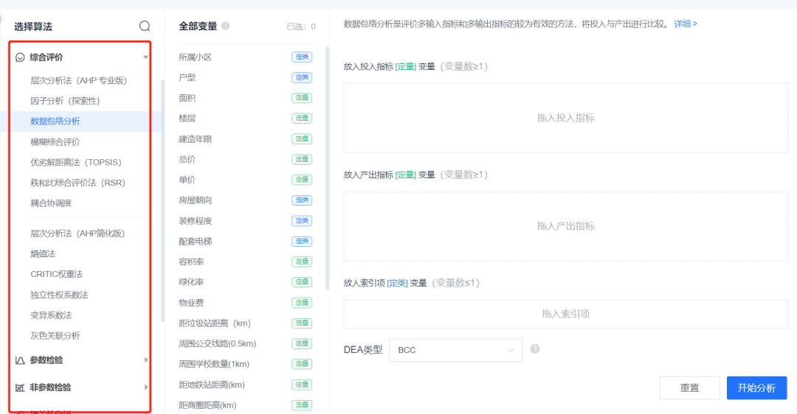Click the 定类 tag beside 户型
The image size is (797, 414).
(302, 77)
